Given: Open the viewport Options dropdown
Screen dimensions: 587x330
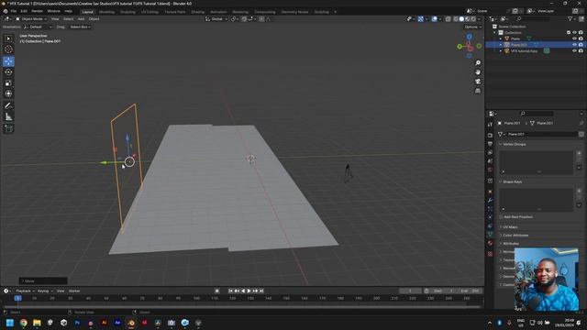Looking at the screenshot, I should click(x=472, y=27).
